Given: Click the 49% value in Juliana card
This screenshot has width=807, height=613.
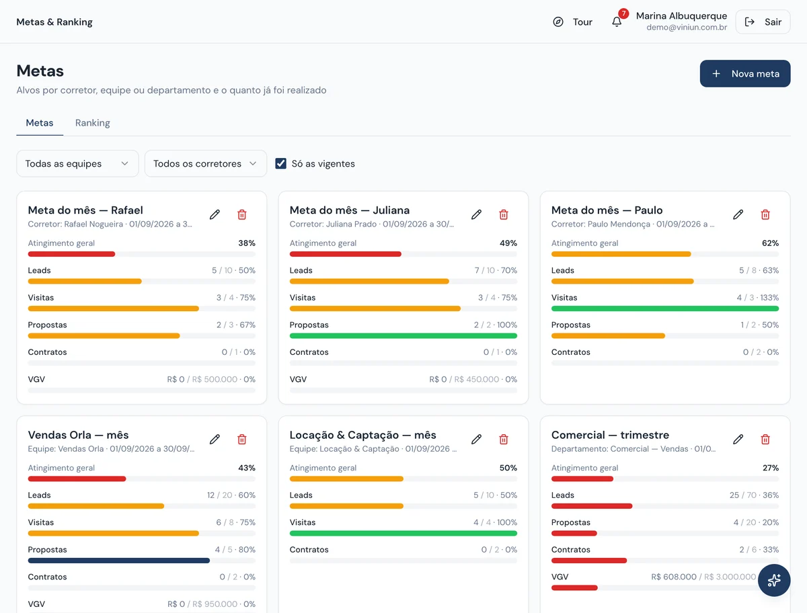Looking at the screenshot, I should (x=508, y=243).
